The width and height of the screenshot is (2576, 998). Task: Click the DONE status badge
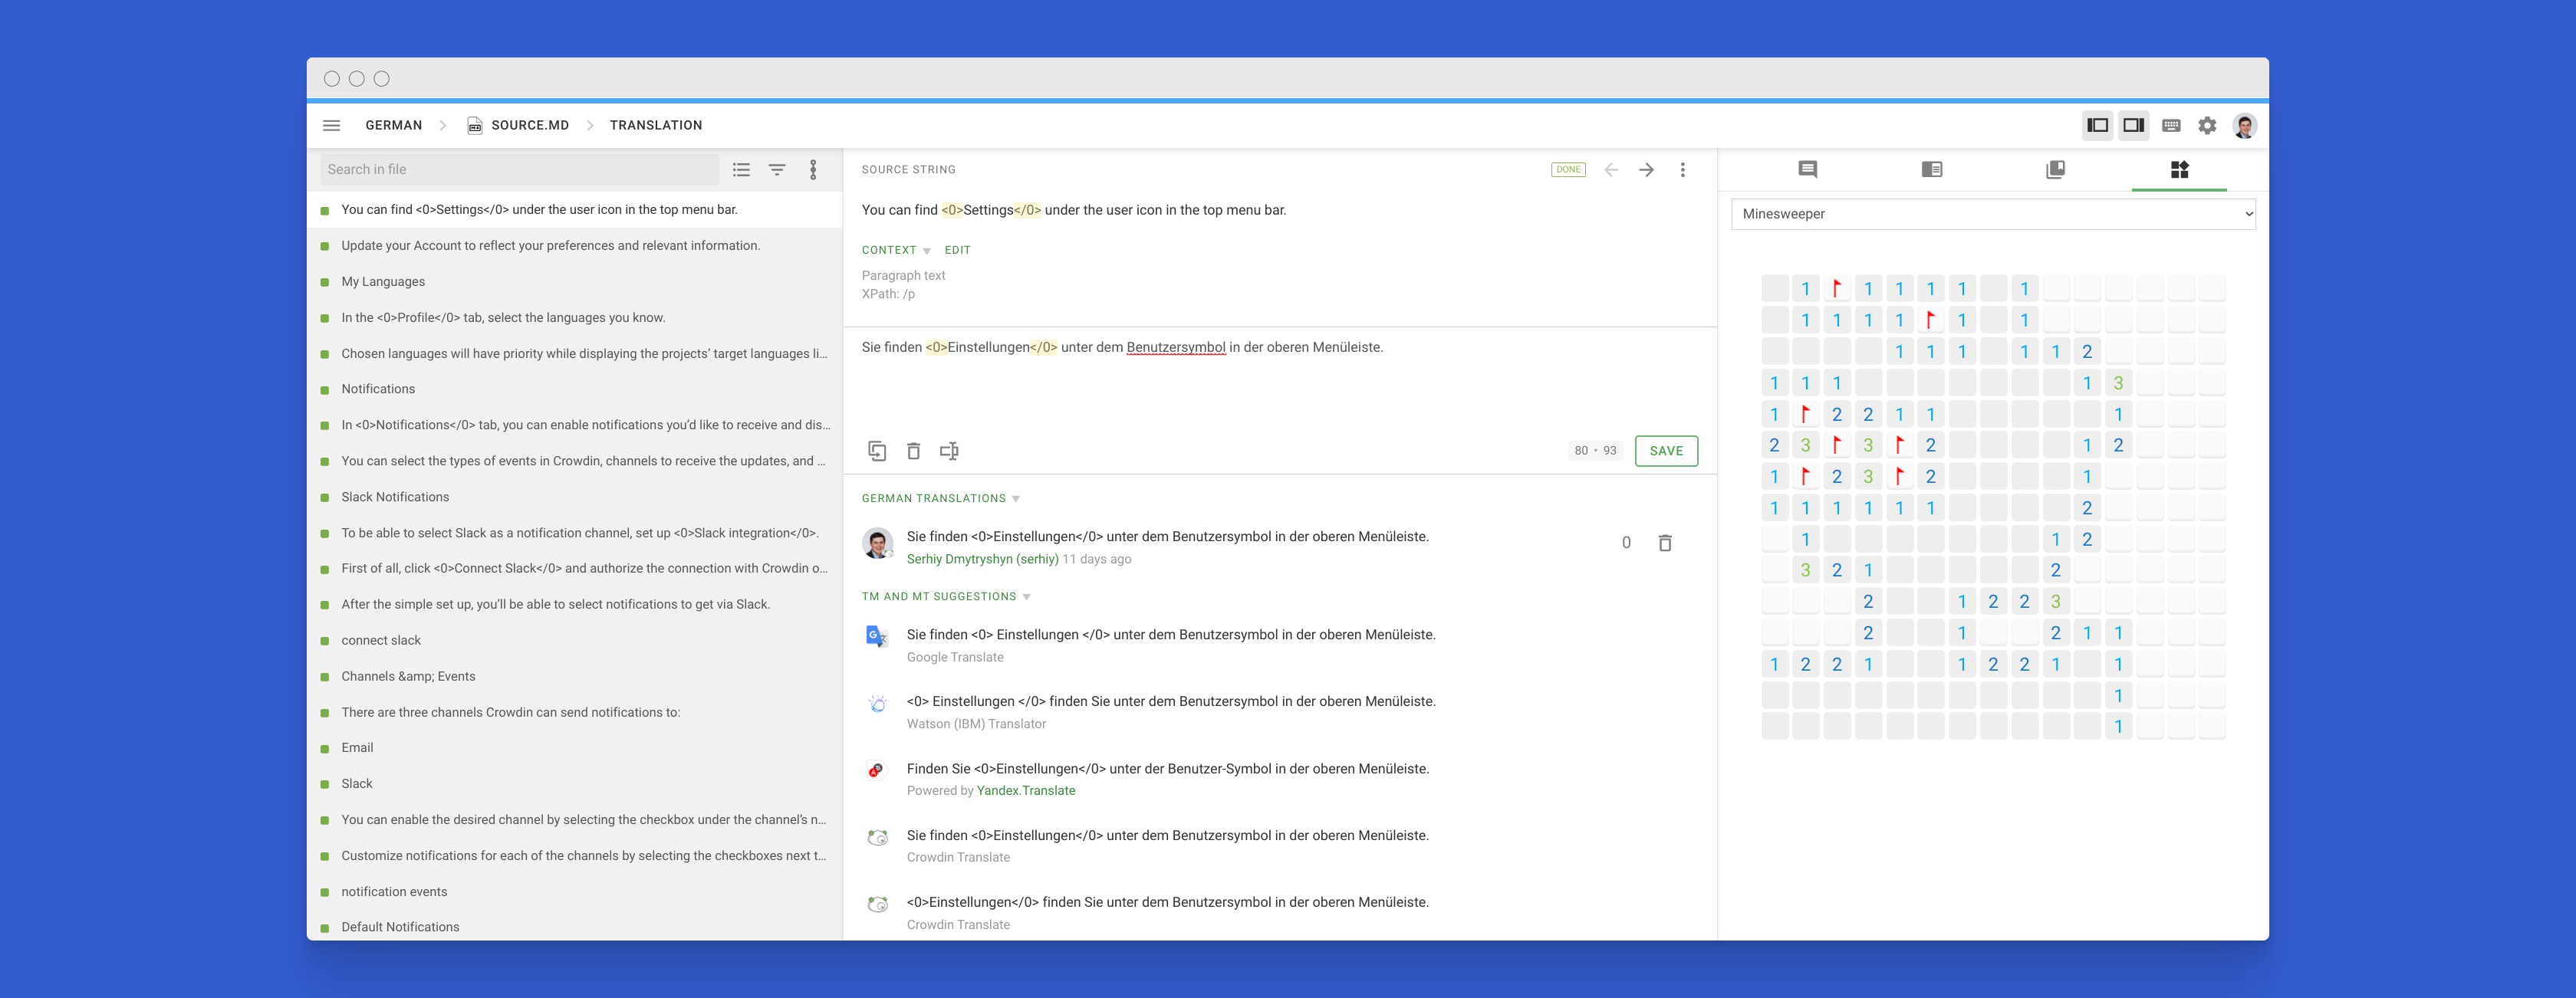1567,170
